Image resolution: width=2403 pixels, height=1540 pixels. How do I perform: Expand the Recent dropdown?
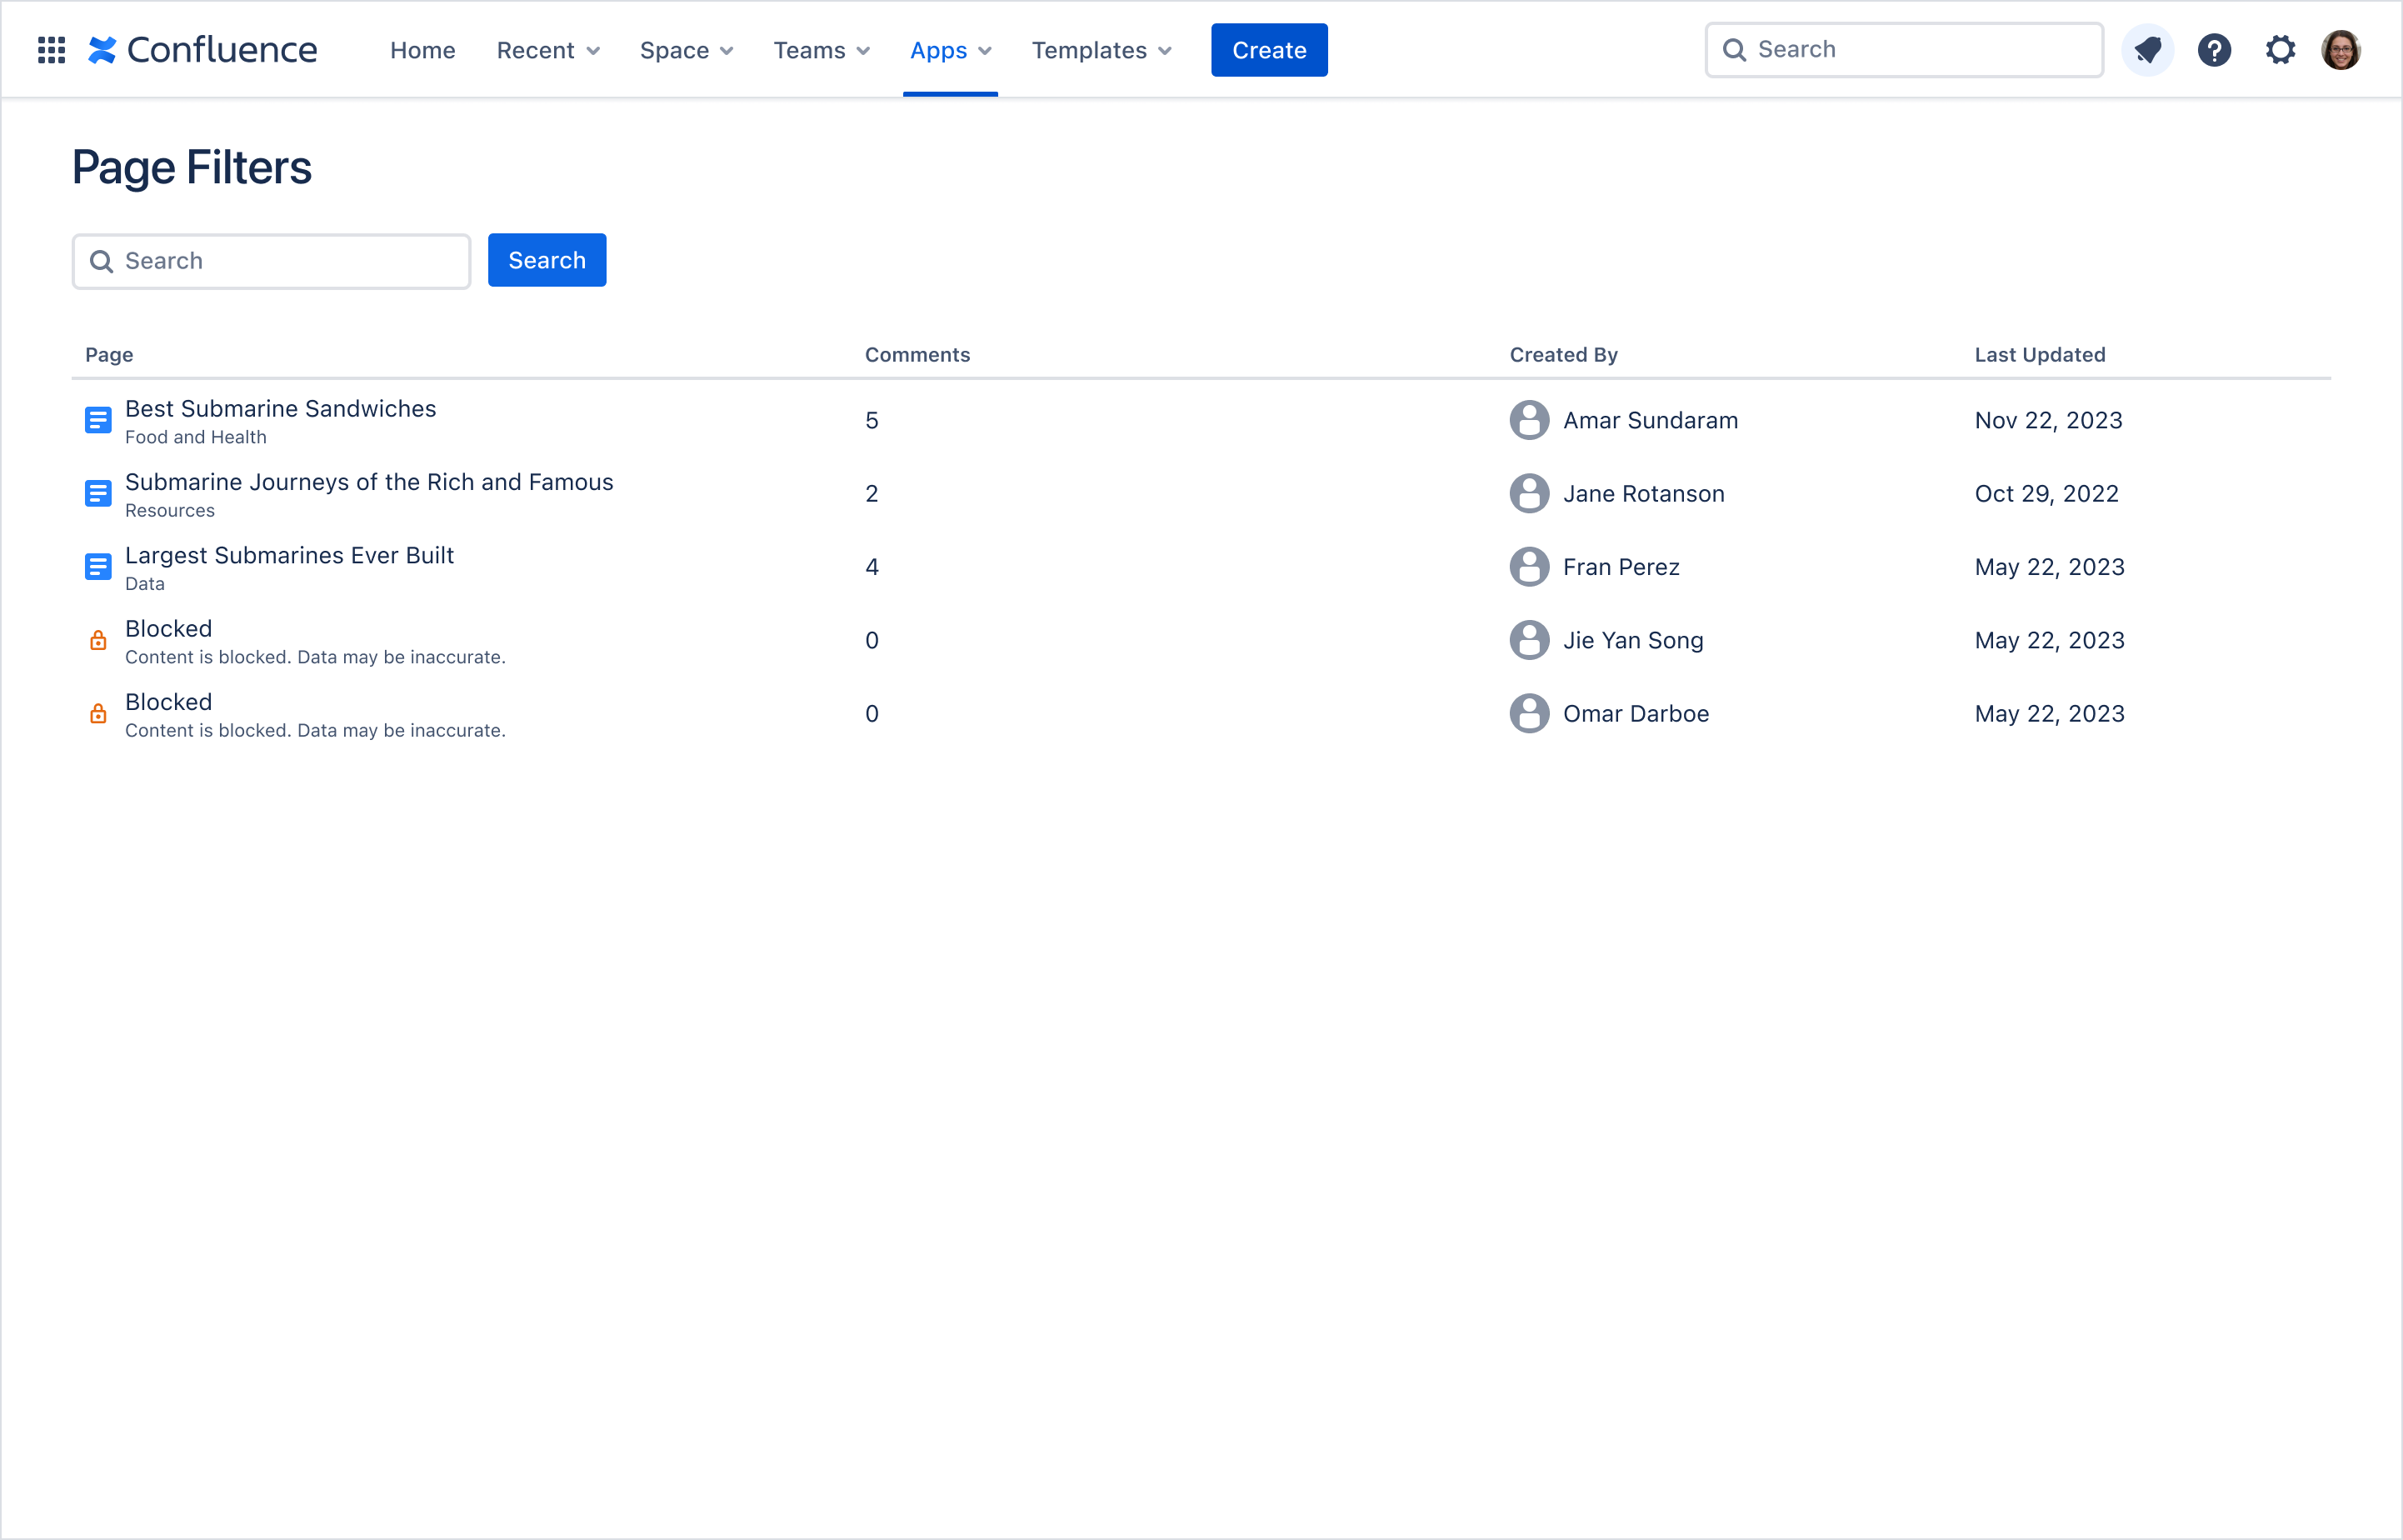(547, 49)
